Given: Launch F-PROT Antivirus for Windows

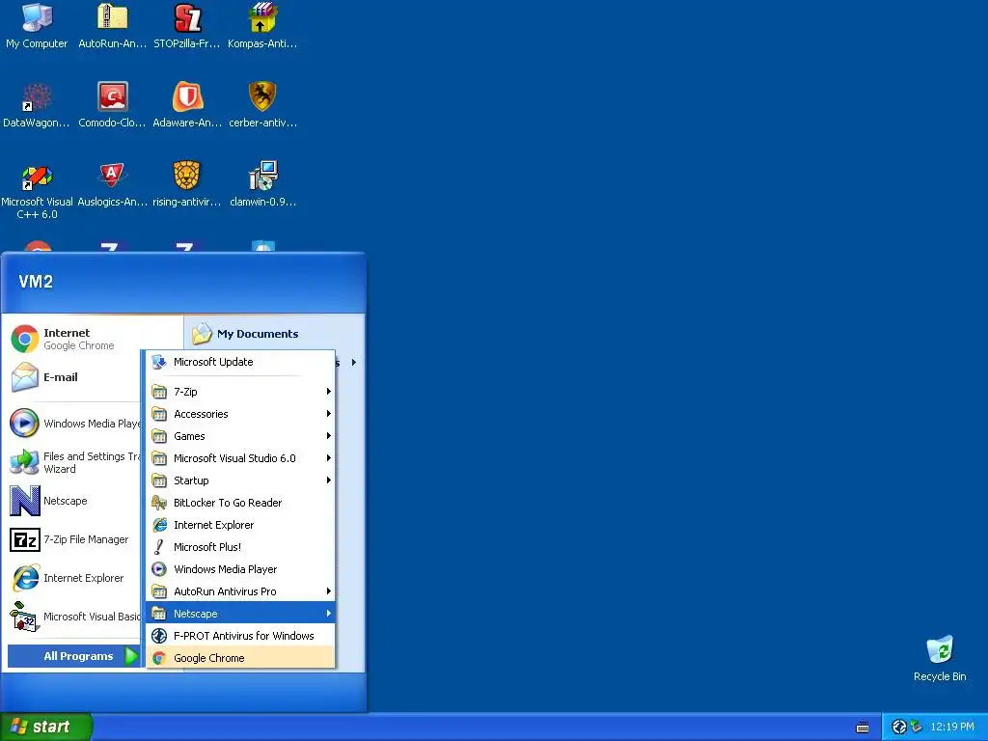Looking at the screenshot, I should click(x=240, y=636).
